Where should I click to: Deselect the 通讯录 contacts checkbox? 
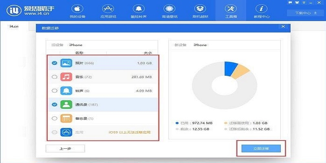pos(54,104)
